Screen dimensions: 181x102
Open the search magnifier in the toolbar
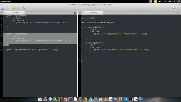click(x=25, y=8)
